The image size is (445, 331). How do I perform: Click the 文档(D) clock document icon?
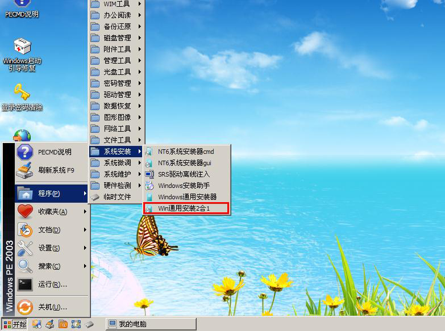point(25,230)
